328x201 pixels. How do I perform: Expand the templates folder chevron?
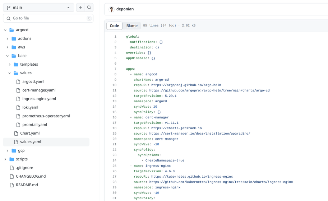point(10,65)
